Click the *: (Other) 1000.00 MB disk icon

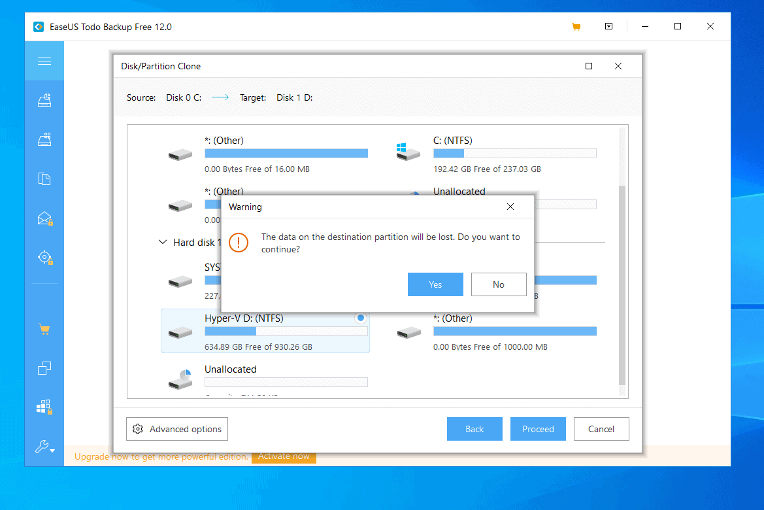point(409,333)
